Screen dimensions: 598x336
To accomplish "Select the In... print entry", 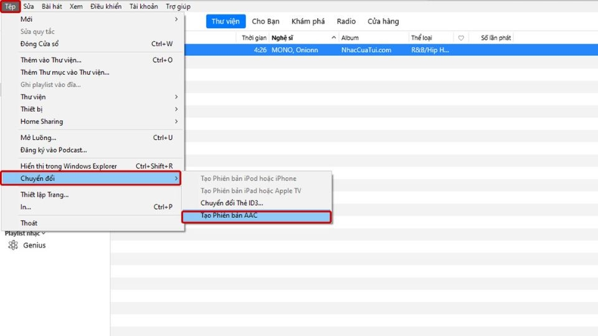I will pos(93,207).
